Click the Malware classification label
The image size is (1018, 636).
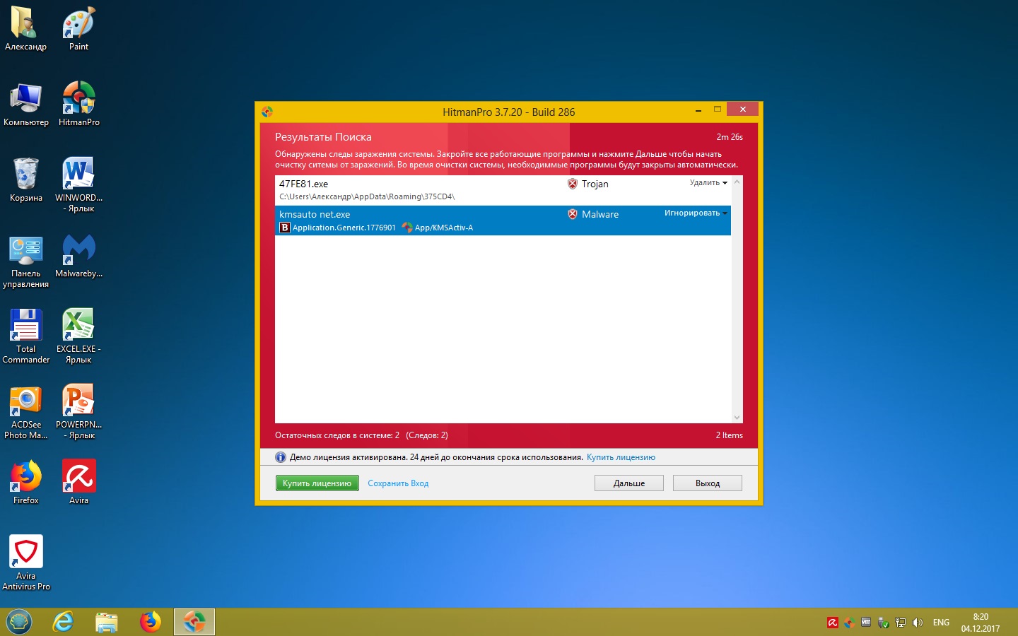coord(600,214)
